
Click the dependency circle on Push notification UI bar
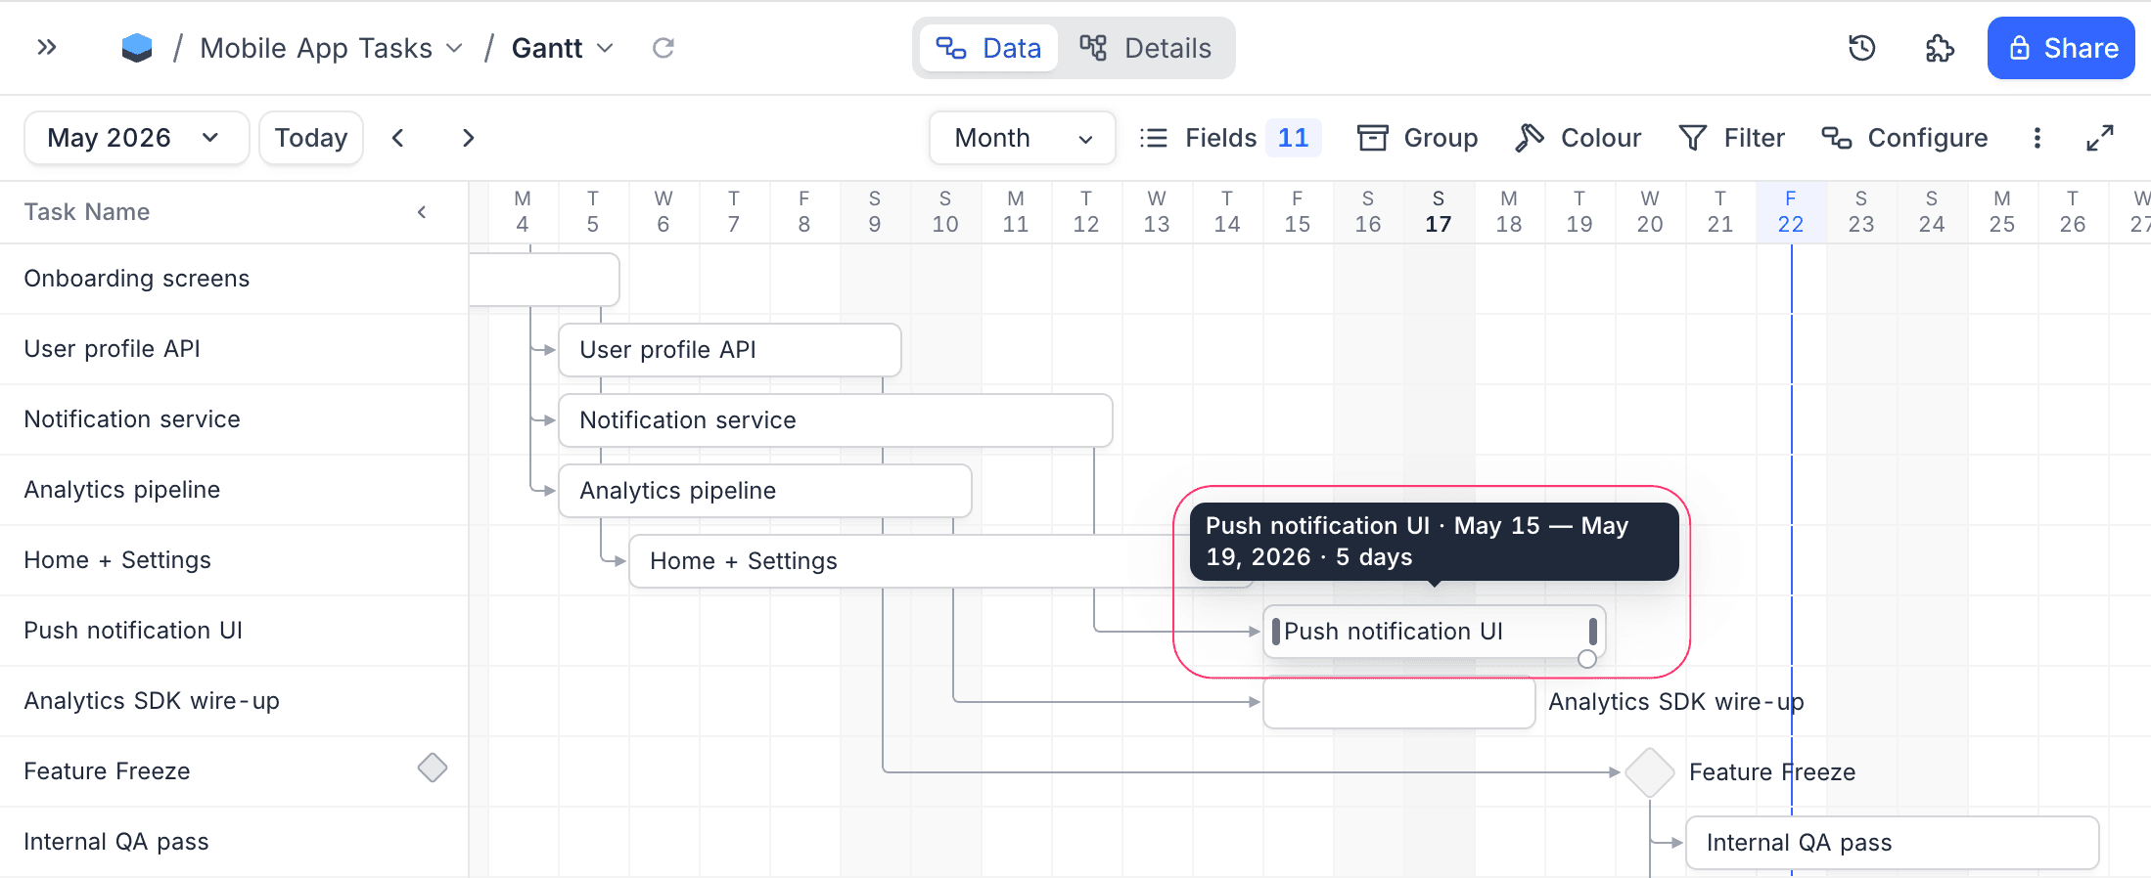pyautogui.click(x=1587, y=659)
